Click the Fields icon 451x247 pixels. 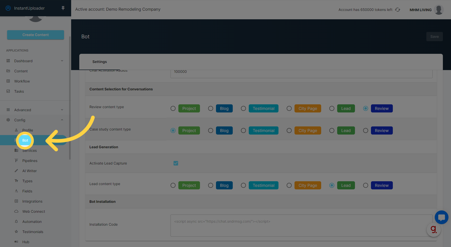click(x=16, y=191)
